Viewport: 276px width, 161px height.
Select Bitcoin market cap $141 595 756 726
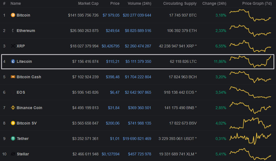pyautogui.click(x=83, y=15)
